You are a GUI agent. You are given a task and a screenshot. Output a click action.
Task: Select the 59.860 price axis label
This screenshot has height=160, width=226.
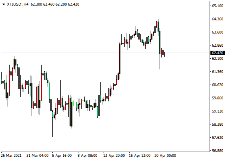(218, 98)
